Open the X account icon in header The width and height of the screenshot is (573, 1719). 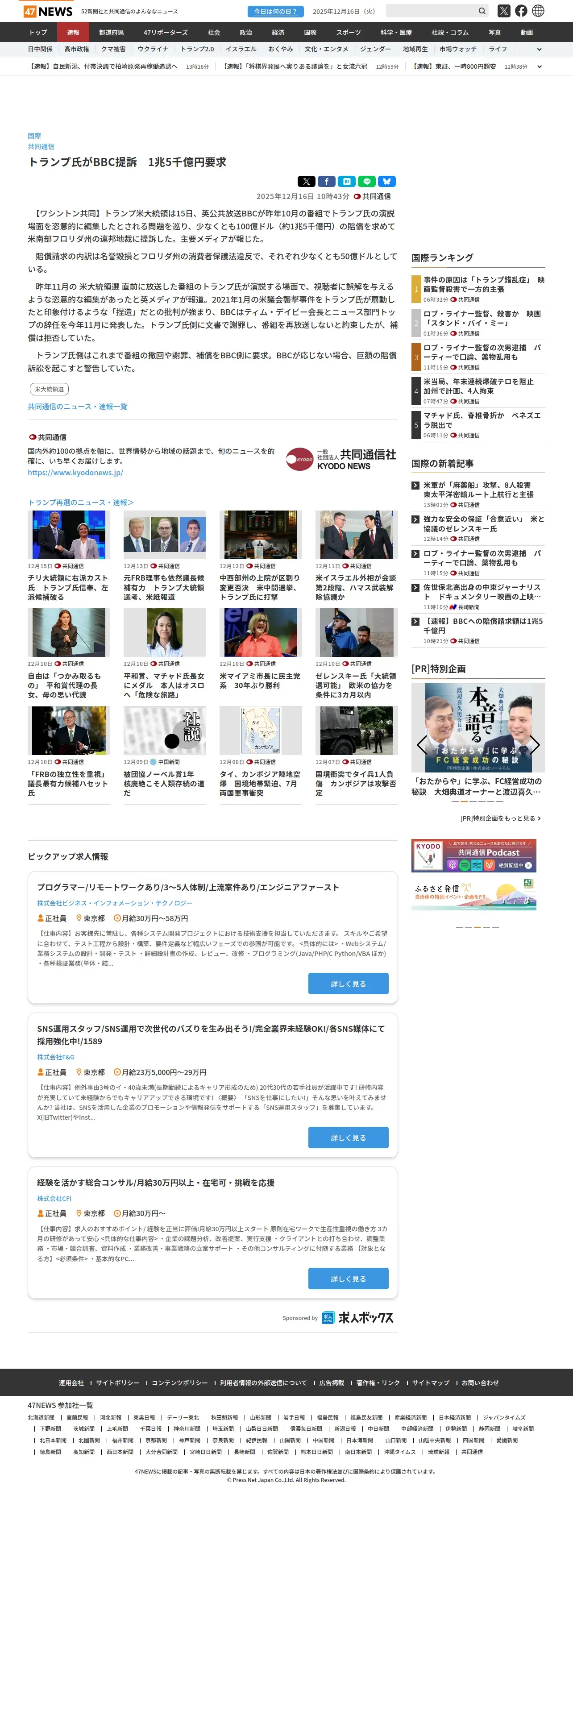point(504,11)
